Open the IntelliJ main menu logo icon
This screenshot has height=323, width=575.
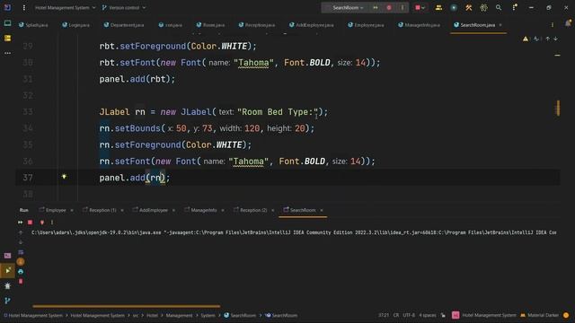point(7,7)
